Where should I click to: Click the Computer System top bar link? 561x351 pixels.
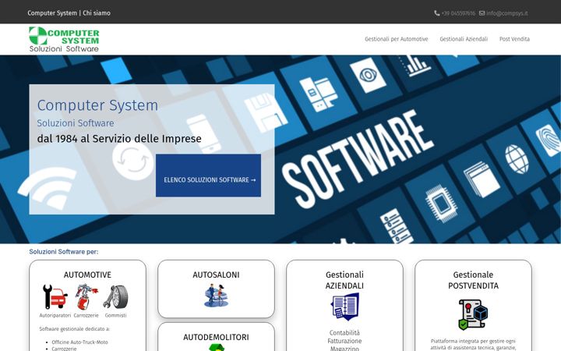(x=52, y=13)
